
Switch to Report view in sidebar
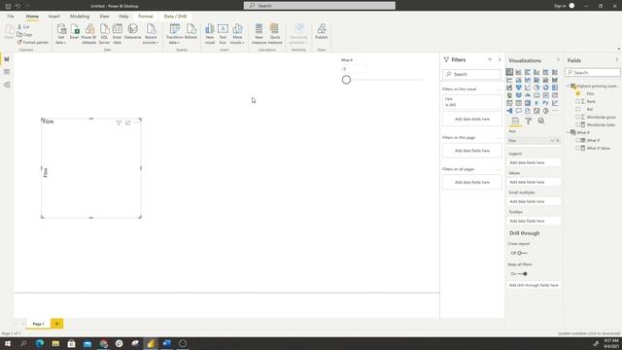(x=7, y=59)
